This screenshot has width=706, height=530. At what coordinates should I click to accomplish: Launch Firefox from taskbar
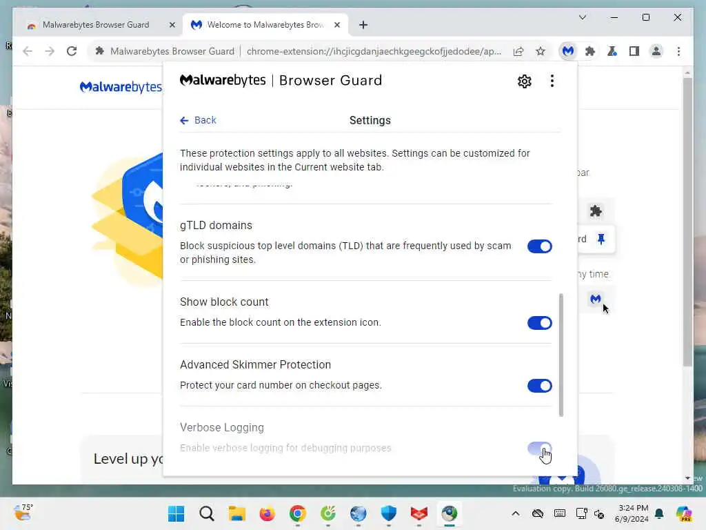(x=267, y=513)
